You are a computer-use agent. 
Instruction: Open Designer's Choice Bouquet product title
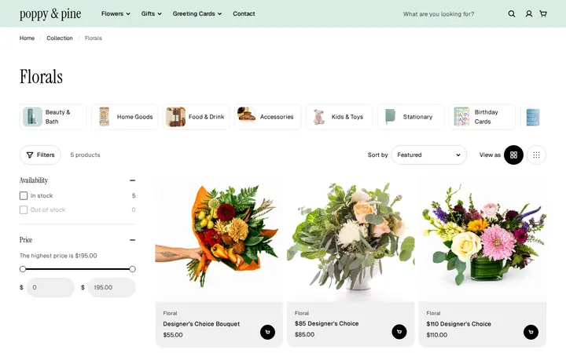pyautogui.click(x=201, y=324)
